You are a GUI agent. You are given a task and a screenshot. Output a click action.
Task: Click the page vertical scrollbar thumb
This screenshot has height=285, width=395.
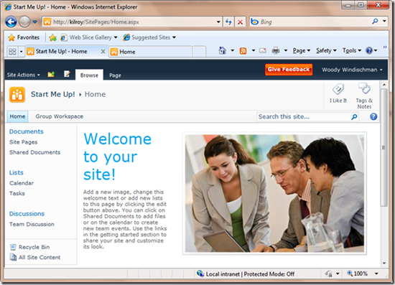[384, 148]
